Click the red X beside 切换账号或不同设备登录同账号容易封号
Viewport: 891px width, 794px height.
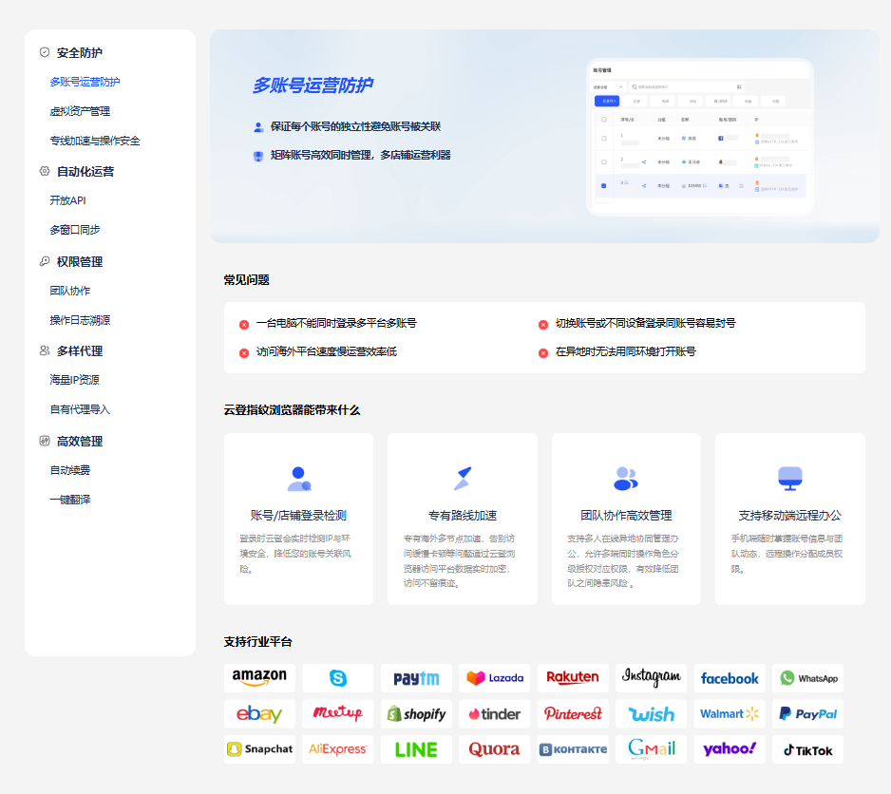[543, 325]
